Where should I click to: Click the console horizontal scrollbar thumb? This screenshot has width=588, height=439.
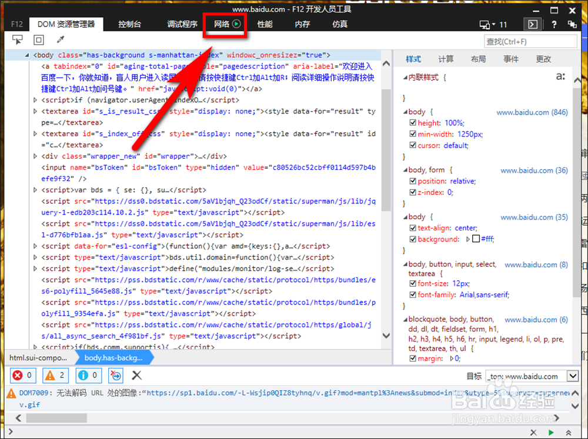pos(56,418)
